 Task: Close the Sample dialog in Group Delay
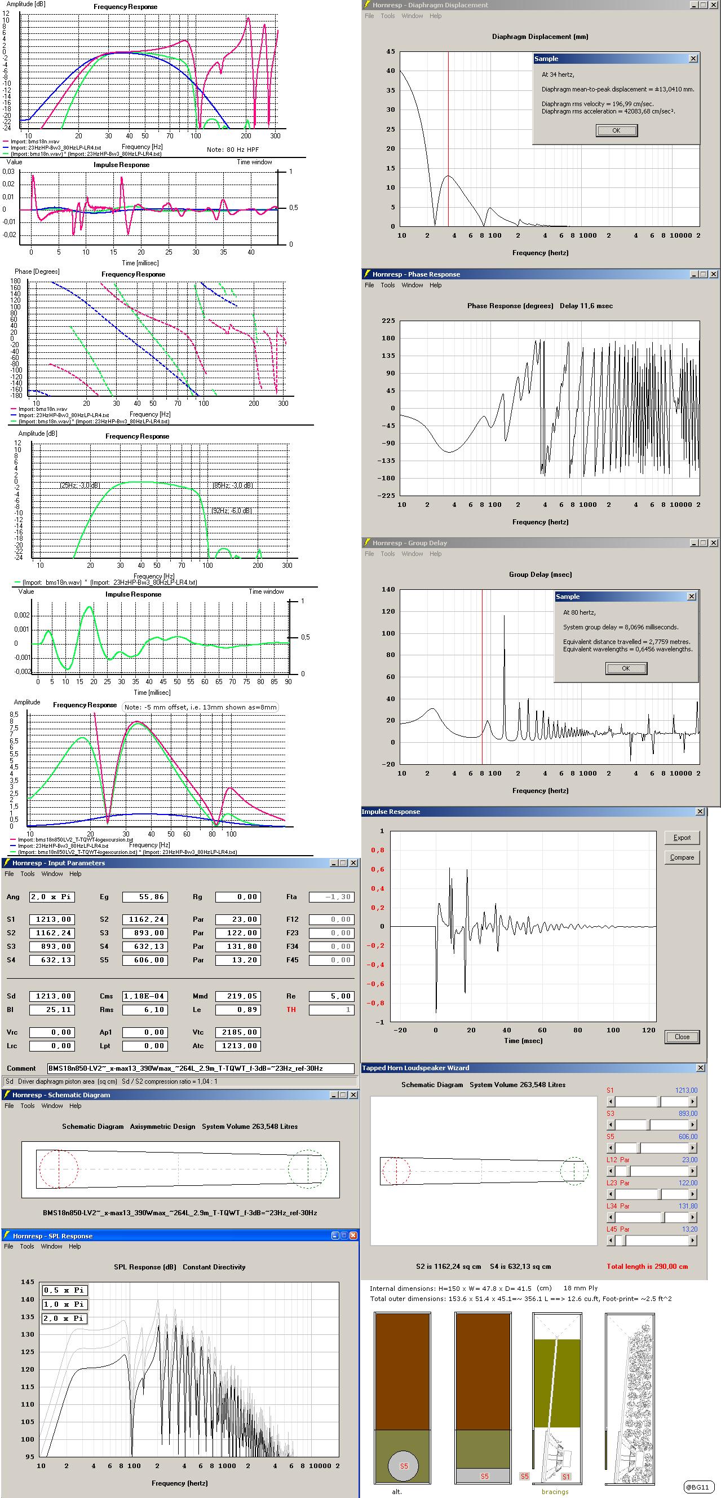click(691, 597)
